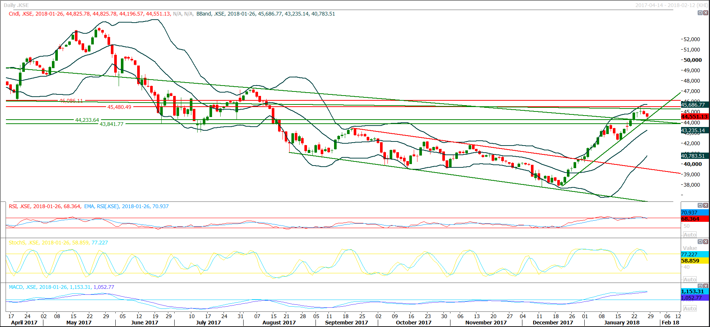Close the RSI indicator panel
Viewport: 710px width, 327px height.
tap(706, 206)
